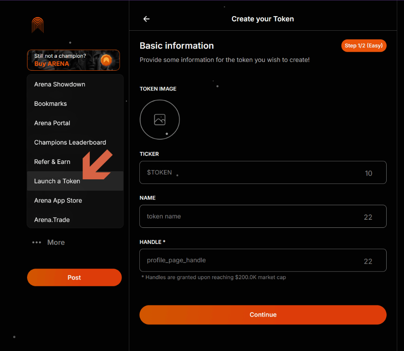The image size is (404, 351).
Task: Click the Arena logo icon
Action: coord(38,25)
